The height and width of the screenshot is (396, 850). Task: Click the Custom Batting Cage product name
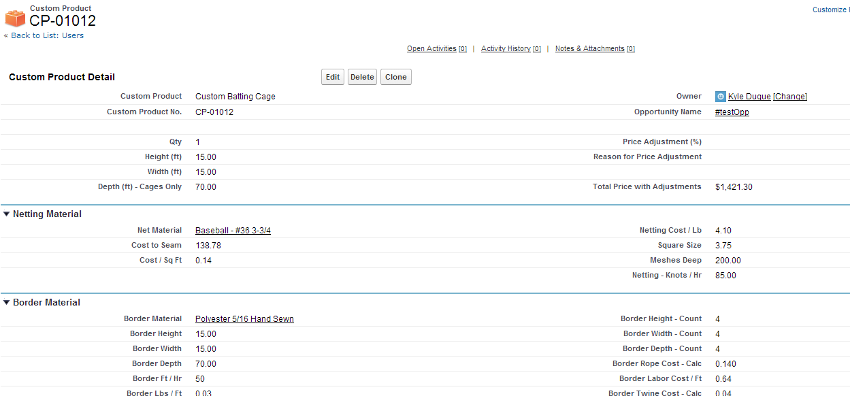235,97
